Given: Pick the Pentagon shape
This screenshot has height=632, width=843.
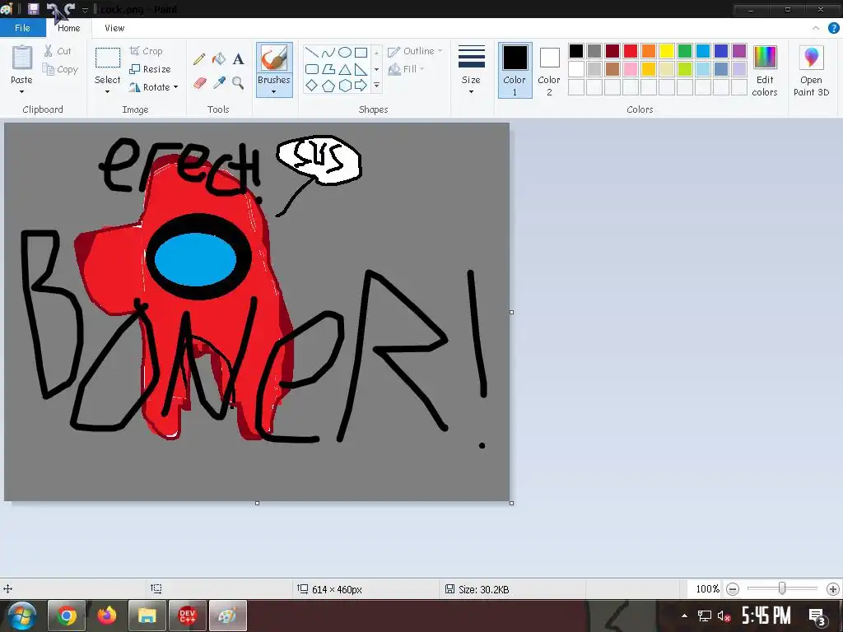Looking at the screenshot, I should [x=328, y=86].
